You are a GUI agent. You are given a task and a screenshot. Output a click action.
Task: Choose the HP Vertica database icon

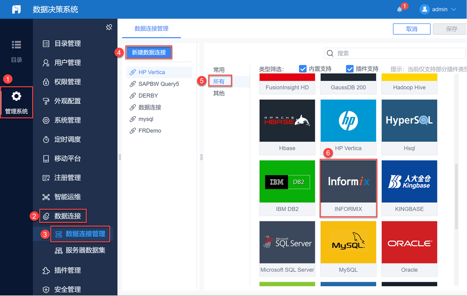348,121
